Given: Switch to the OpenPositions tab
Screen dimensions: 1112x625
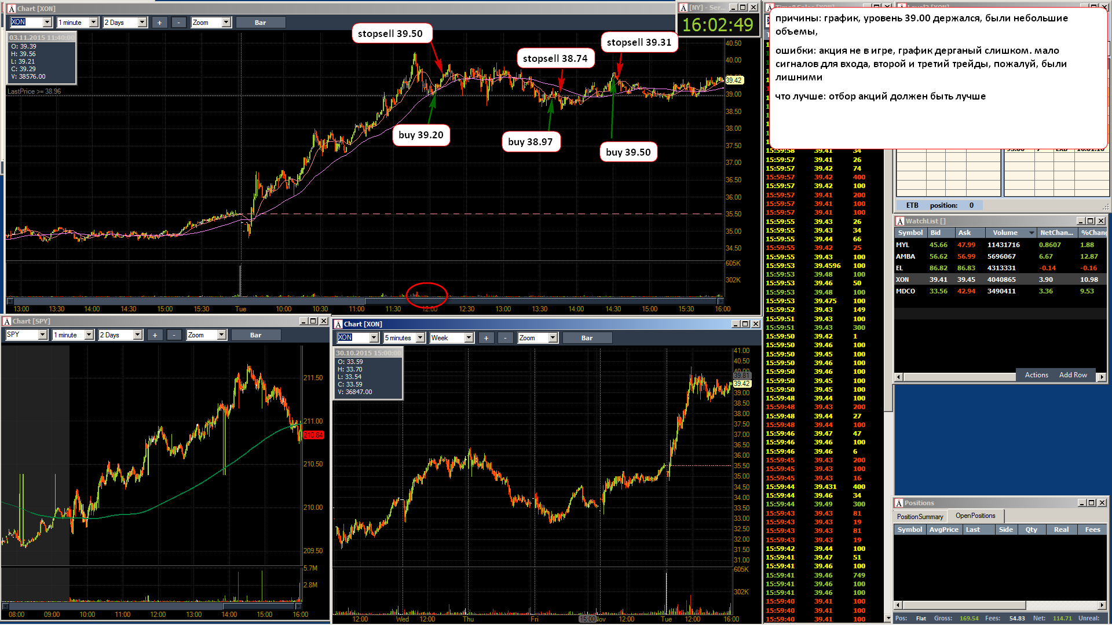Looking at the screenshot, I should (x=975, y=516).
